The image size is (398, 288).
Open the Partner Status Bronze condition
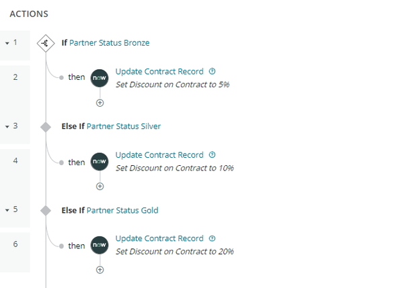coord(110,43)
